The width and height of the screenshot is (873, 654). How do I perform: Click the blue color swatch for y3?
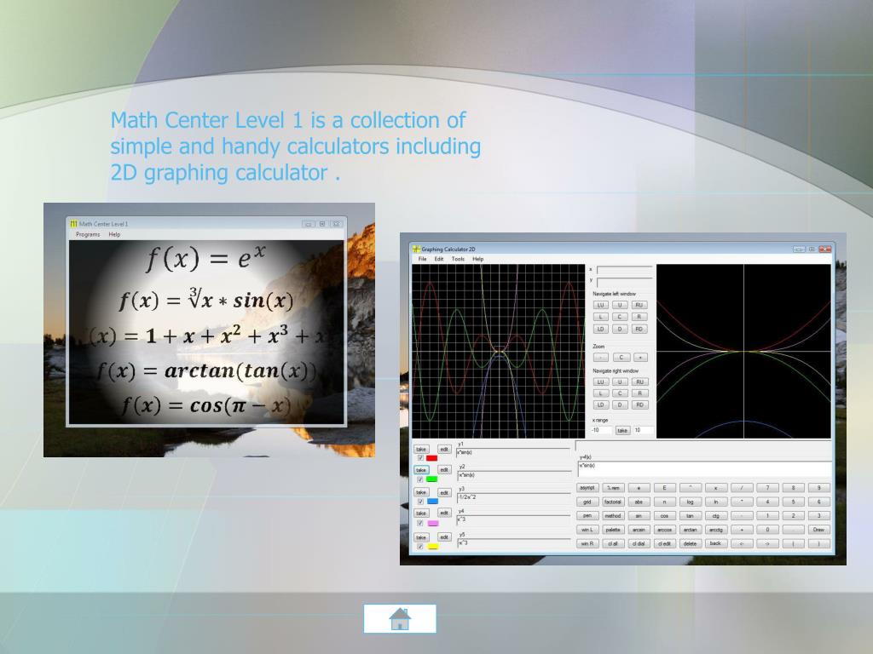(x=432, y=501)
